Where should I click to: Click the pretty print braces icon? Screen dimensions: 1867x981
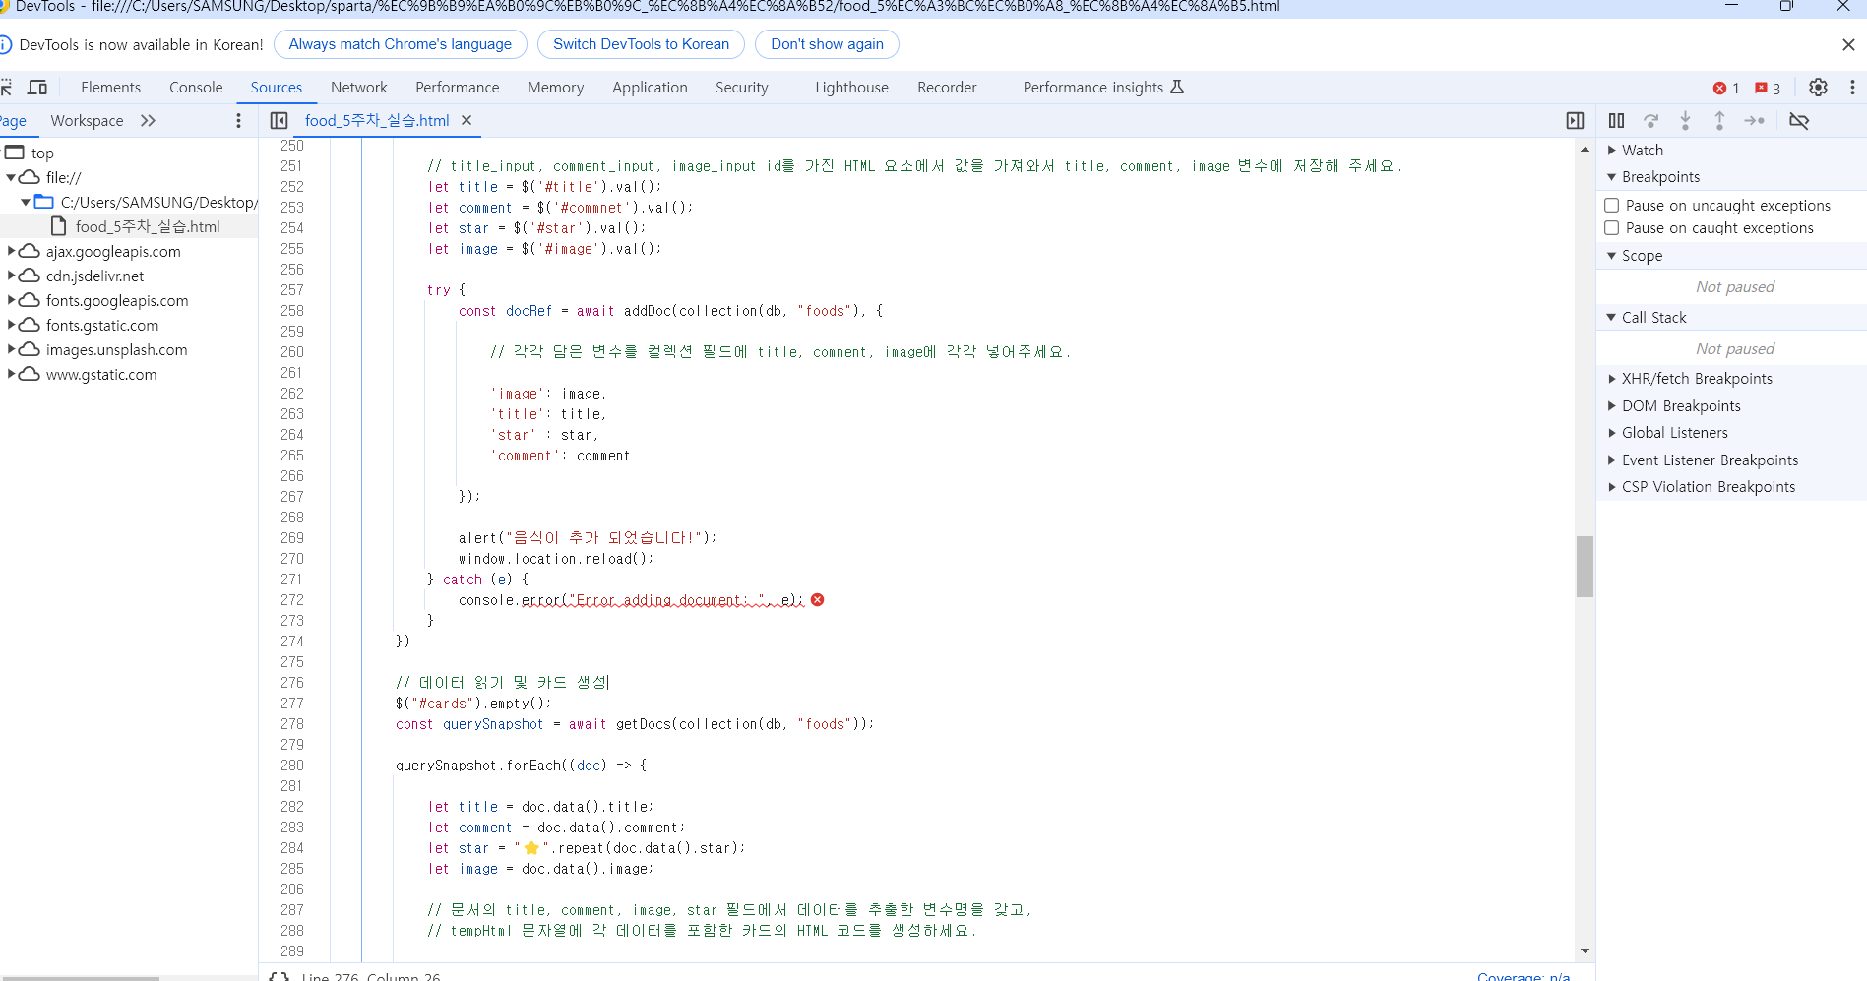coord(280,976)
